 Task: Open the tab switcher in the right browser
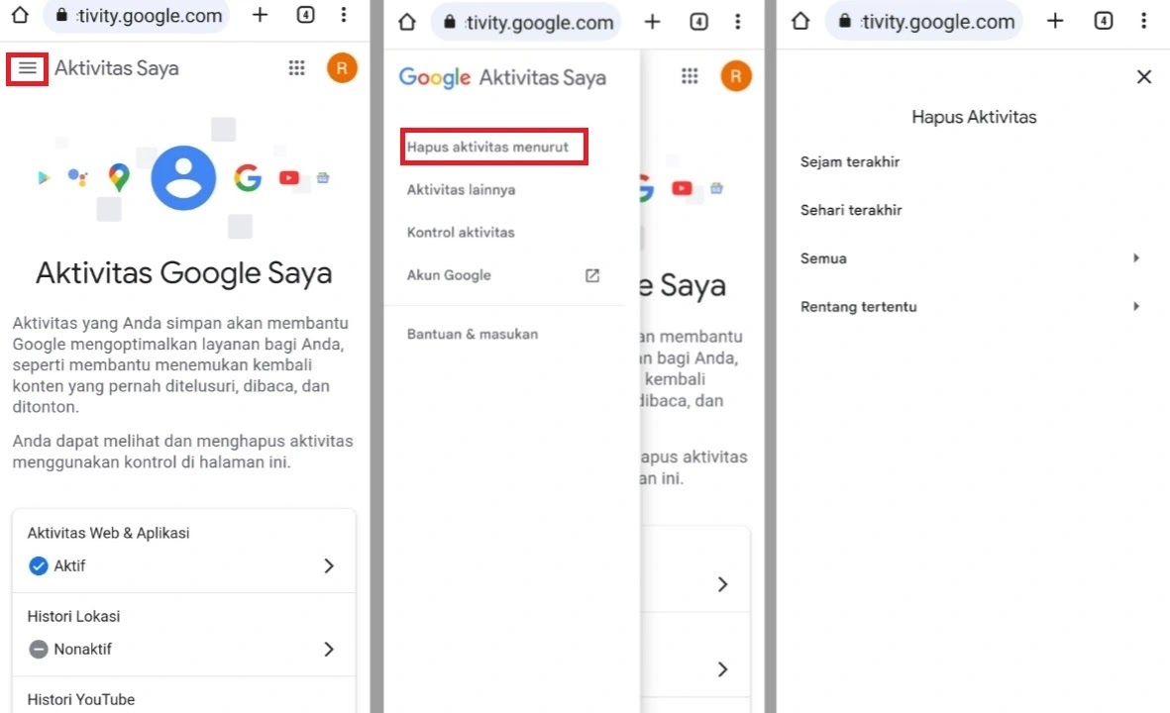tap(1103, 21)
